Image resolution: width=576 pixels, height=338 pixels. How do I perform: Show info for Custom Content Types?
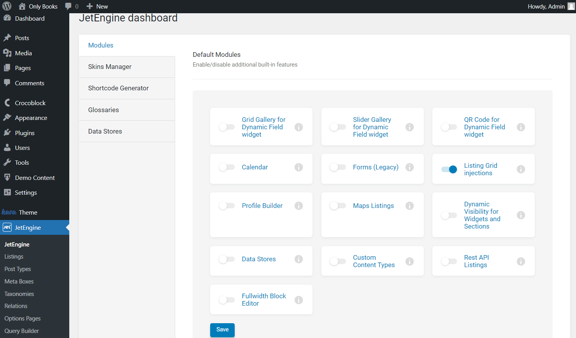click(409, 261)
